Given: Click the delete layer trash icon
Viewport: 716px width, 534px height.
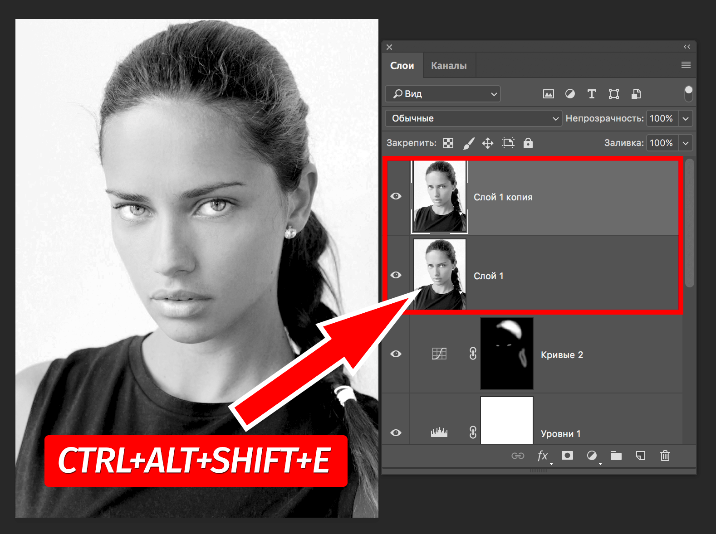Looking at the screenshot, I should [665, 456].
